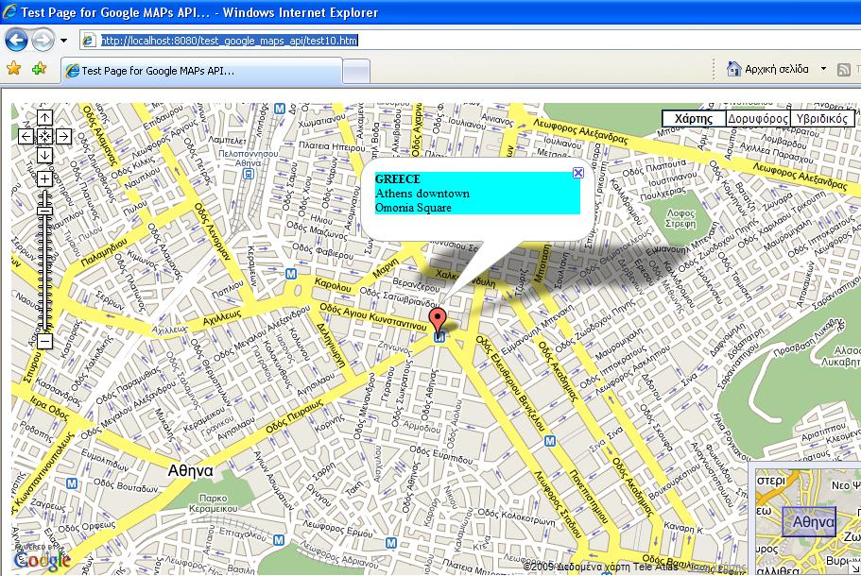
Task: Expand the Αρχική σελίδα dropdown arrow
Action: click(x=823, y=69)
